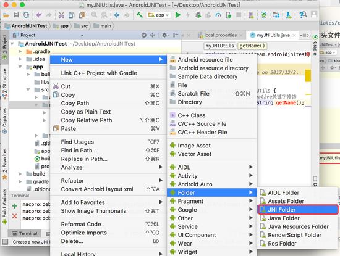Click the Project panel settings gear icon
Viewport: 340px width, 256px height.
(x=165, y=35)
